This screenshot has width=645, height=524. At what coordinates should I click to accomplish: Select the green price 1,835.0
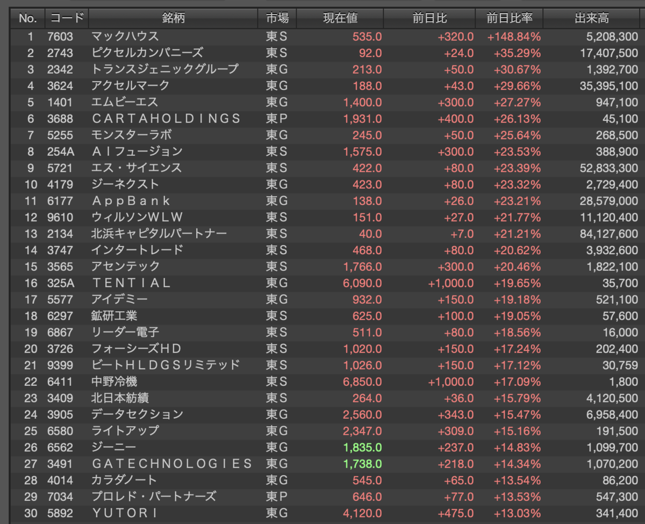coord(362,447)
